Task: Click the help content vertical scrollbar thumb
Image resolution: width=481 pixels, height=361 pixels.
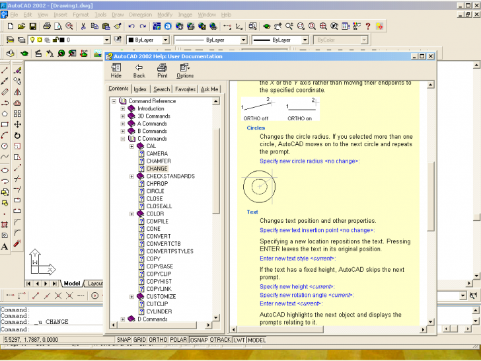Action: [x=431, y=196]
